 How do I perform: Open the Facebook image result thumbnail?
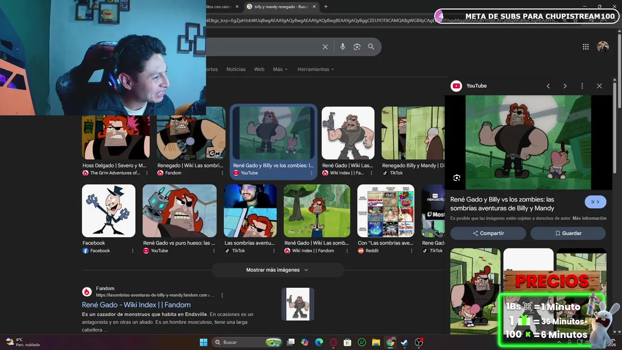(x=108, y=210)
